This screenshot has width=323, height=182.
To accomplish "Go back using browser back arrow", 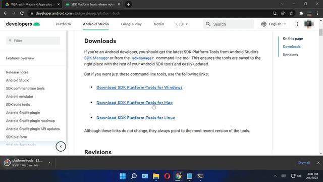I will point(6,13).
